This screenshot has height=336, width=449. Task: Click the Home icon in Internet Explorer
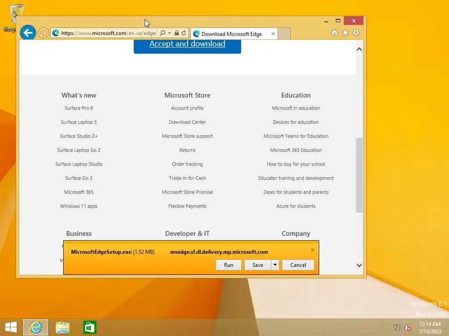click(335, 32)
